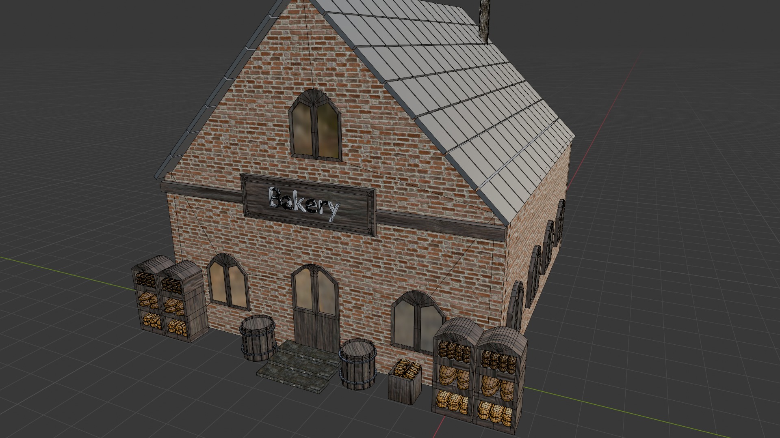Screen dimensions: 780x438
Task: Select the farthest side-wall arched window
Action: click(561, 223)
